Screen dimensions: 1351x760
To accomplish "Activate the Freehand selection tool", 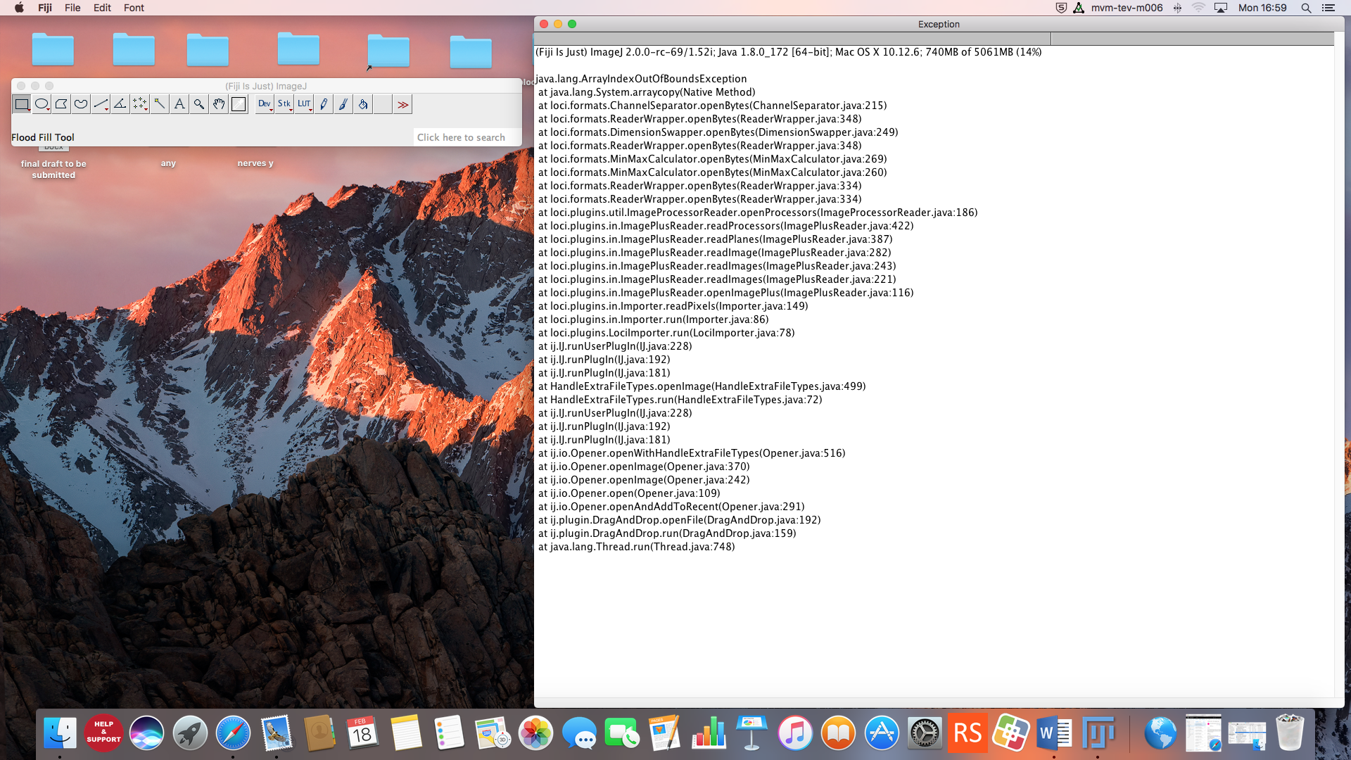I will (80, 104).
